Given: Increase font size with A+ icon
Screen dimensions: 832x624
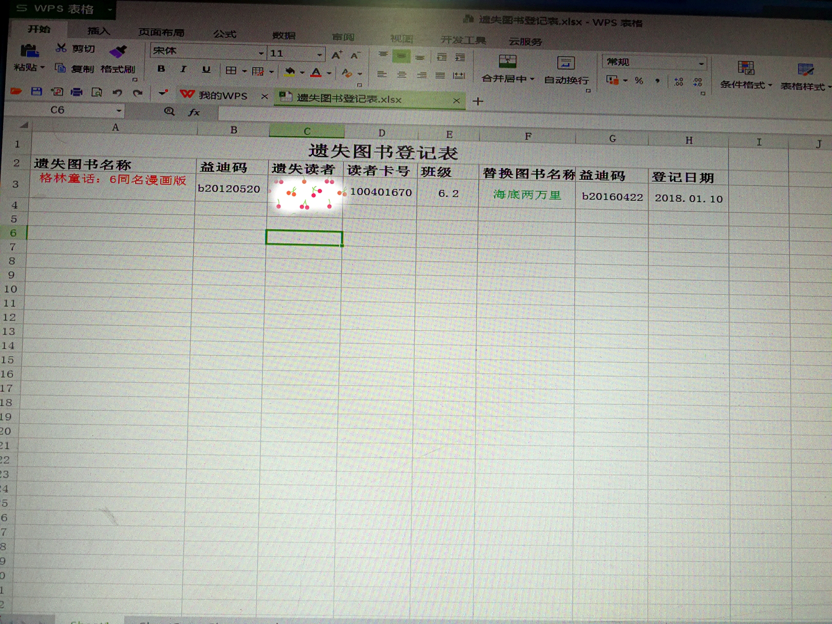Looking at the screenshot, I should click(x=336, y=55).
